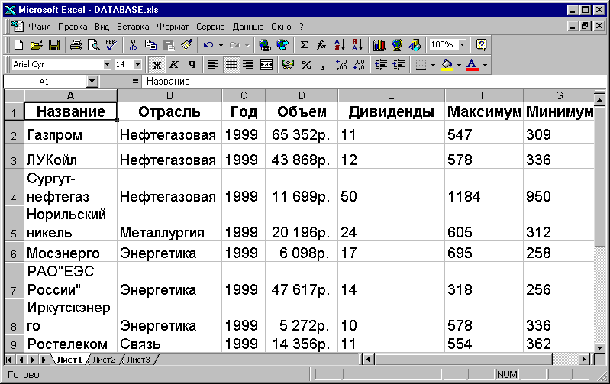This screenshot has height=384, width=610.
Task: Open the Name Box A1 dropdown
Action: tap(92, 82)
